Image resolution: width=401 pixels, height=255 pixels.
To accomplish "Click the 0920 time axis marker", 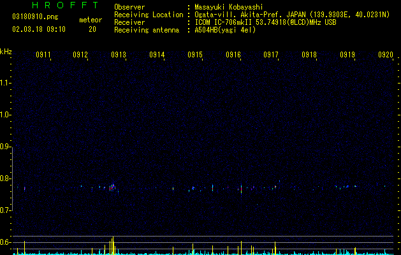I will pyautogui.click(x=386, y=54).
